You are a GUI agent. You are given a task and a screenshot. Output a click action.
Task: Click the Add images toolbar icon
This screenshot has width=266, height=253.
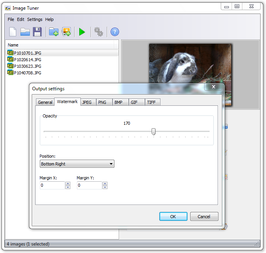tap(66, 32)
